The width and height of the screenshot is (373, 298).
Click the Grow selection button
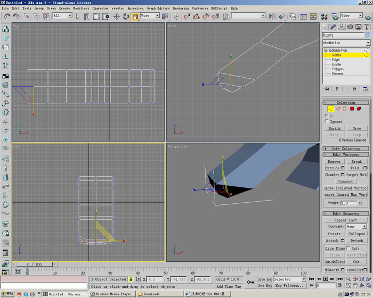[356, 128]
